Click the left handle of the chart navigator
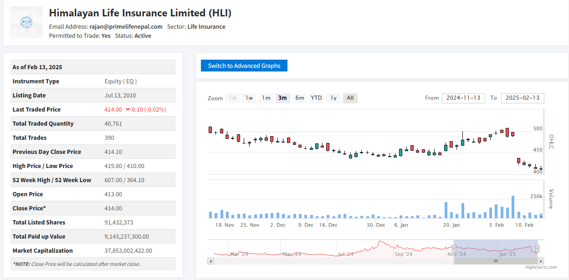Viewport: 569px width, 280px height. (x=454, y=248)
